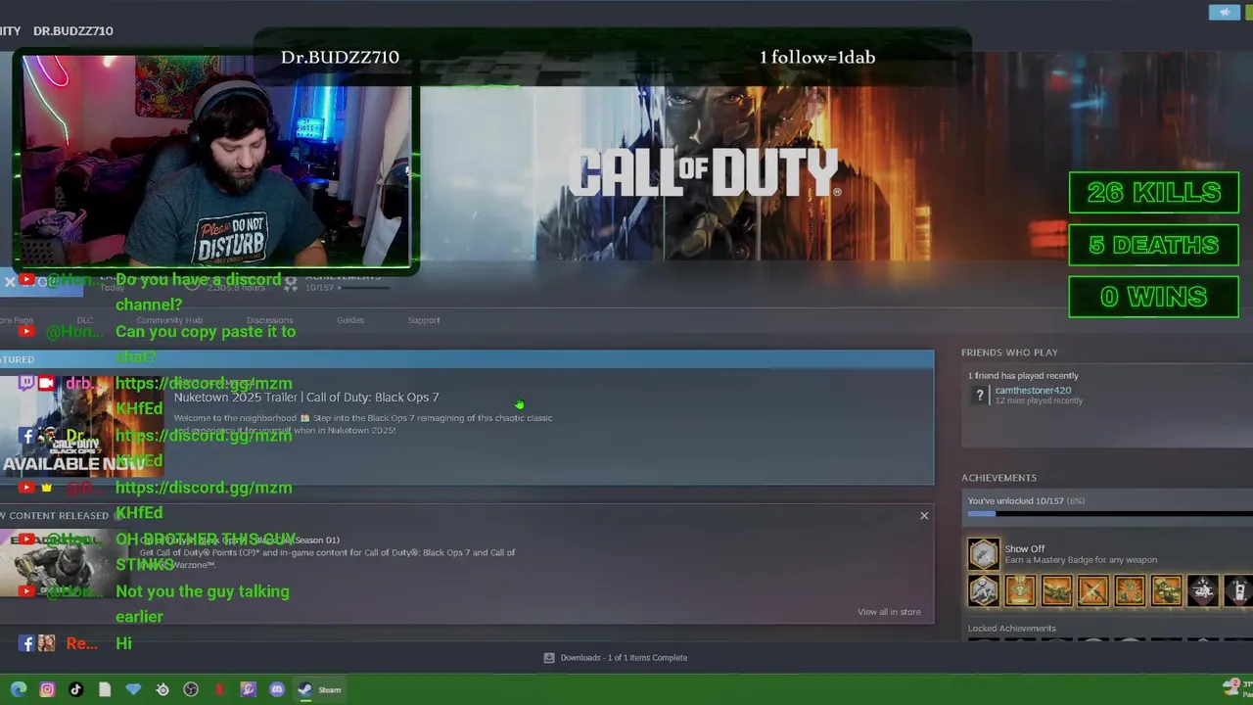Click the Downloads status icon
Screen dimensions: 1253x705
pos(549,658)
